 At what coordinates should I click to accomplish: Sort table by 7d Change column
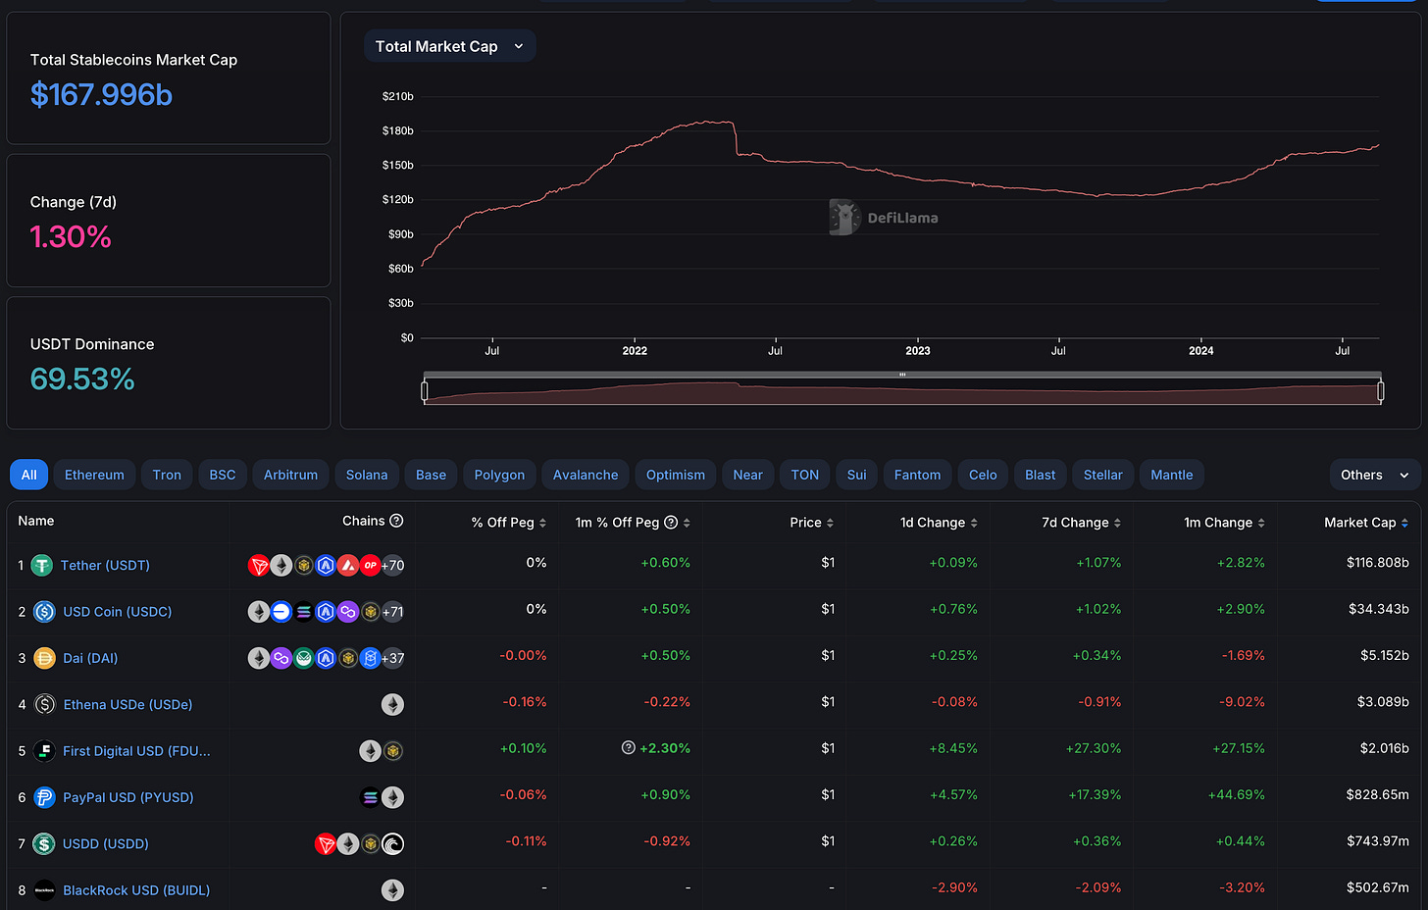tap(1081, 523)
